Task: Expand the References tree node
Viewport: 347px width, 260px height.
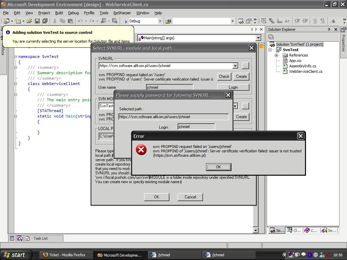Action: (x=277, y=55)
